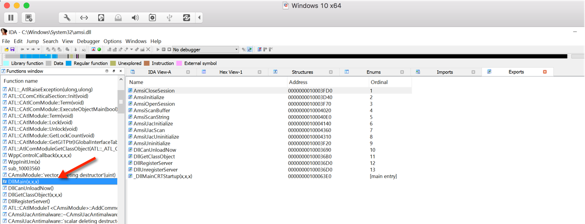
Task: Select WppInitUm(x) function
Action: tap(59, 162)
